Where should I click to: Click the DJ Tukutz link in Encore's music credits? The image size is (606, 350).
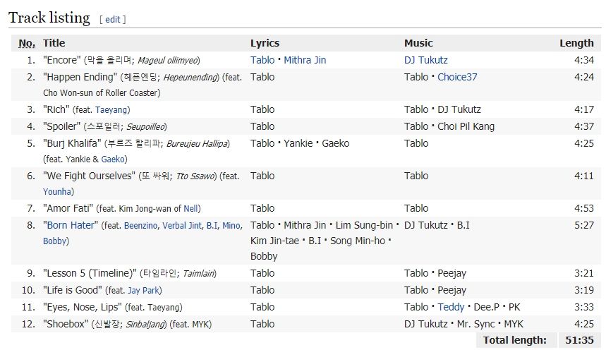[425, 60]
